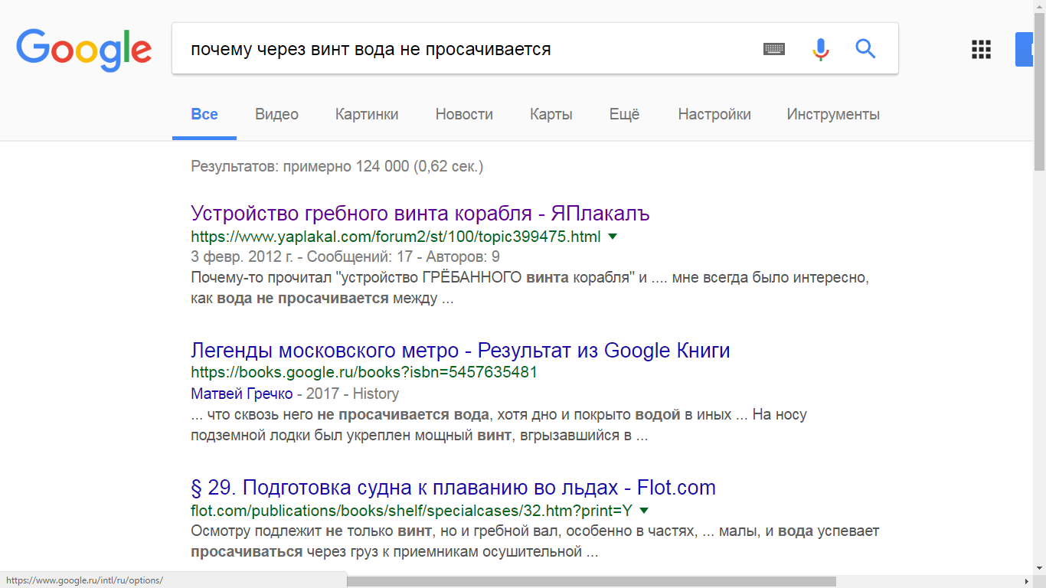Select the Все tab
1046x588 pixels.
pos(204,114)
